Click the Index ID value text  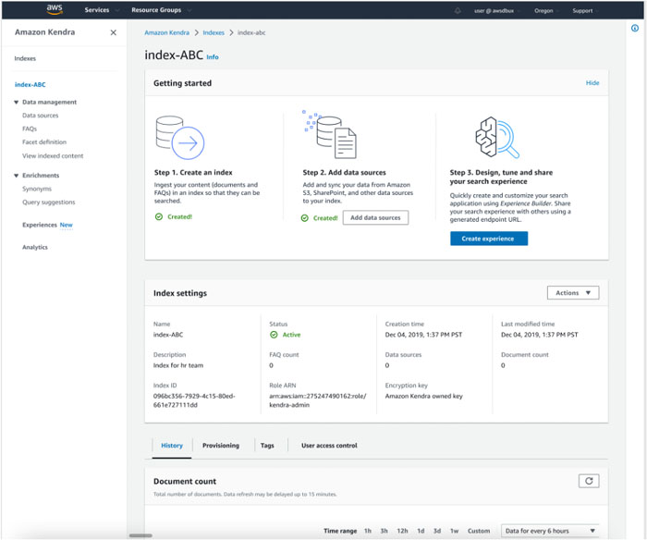[x=194, y=400]
